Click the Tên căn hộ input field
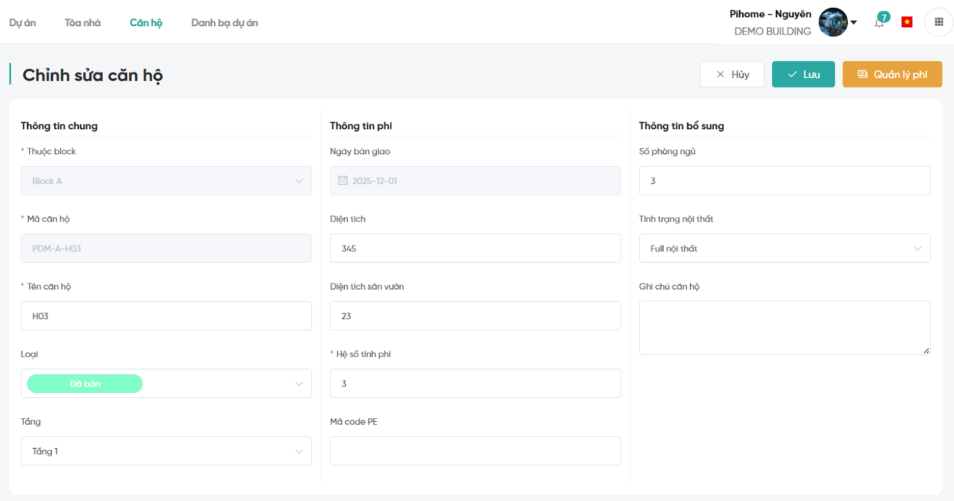 pos(166,316)
